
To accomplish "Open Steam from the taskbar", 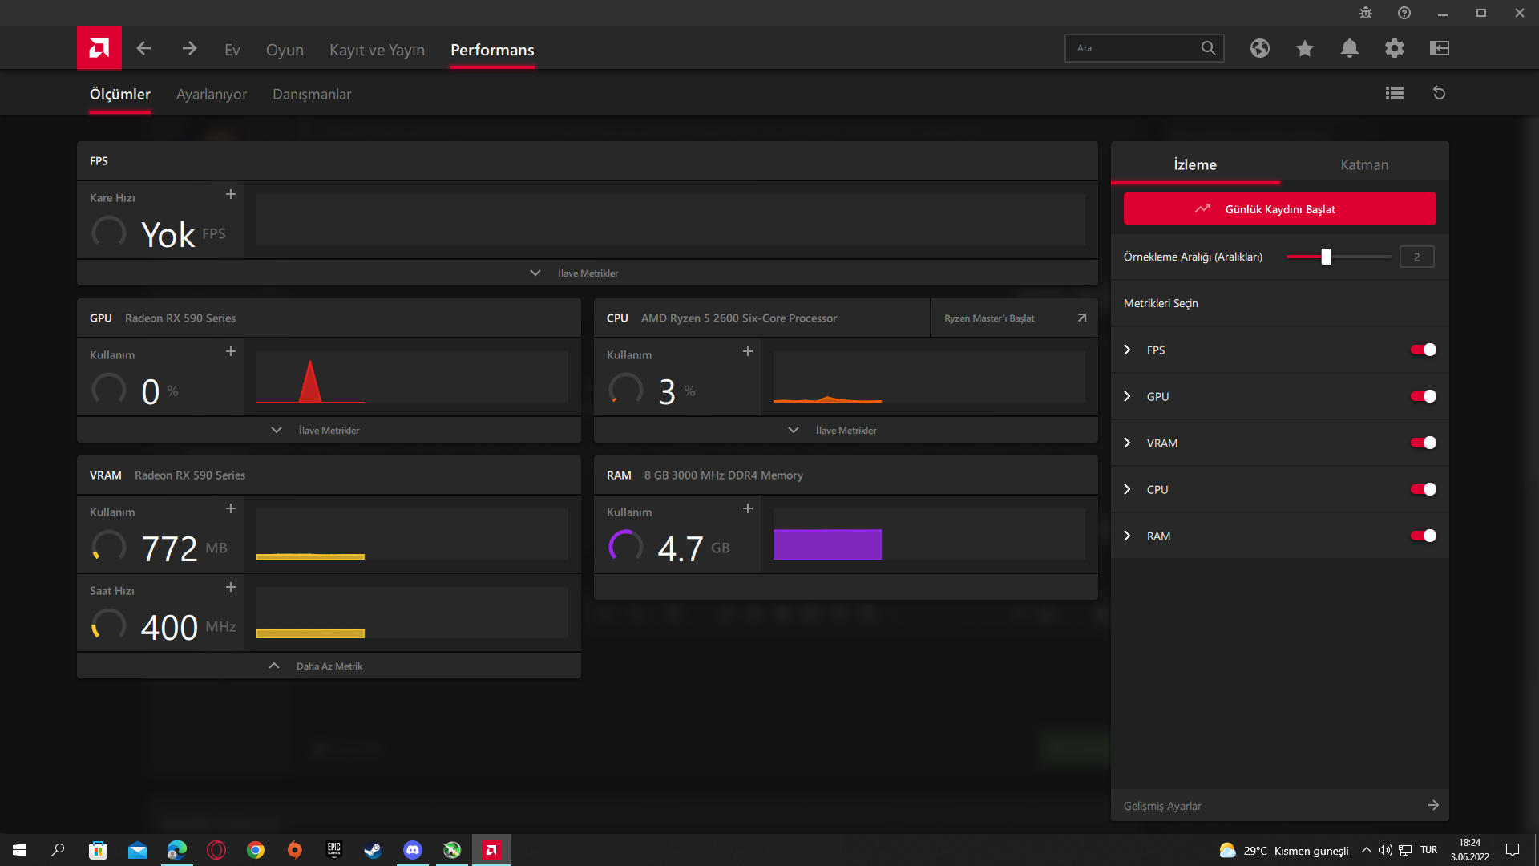I will [373, 850].
